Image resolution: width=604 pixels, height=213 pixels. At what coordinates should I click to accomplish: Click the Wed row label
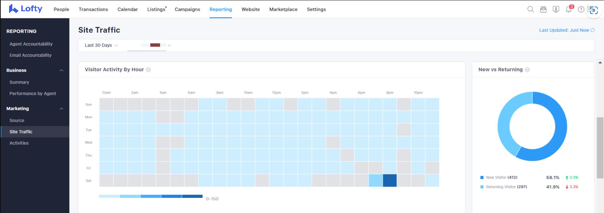tap(89, 142)
